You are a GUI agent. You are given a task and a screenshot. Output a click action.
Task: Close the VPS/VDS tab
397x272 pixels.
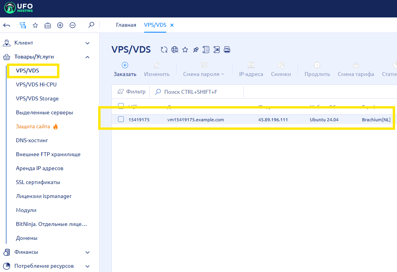click(172, 25)
